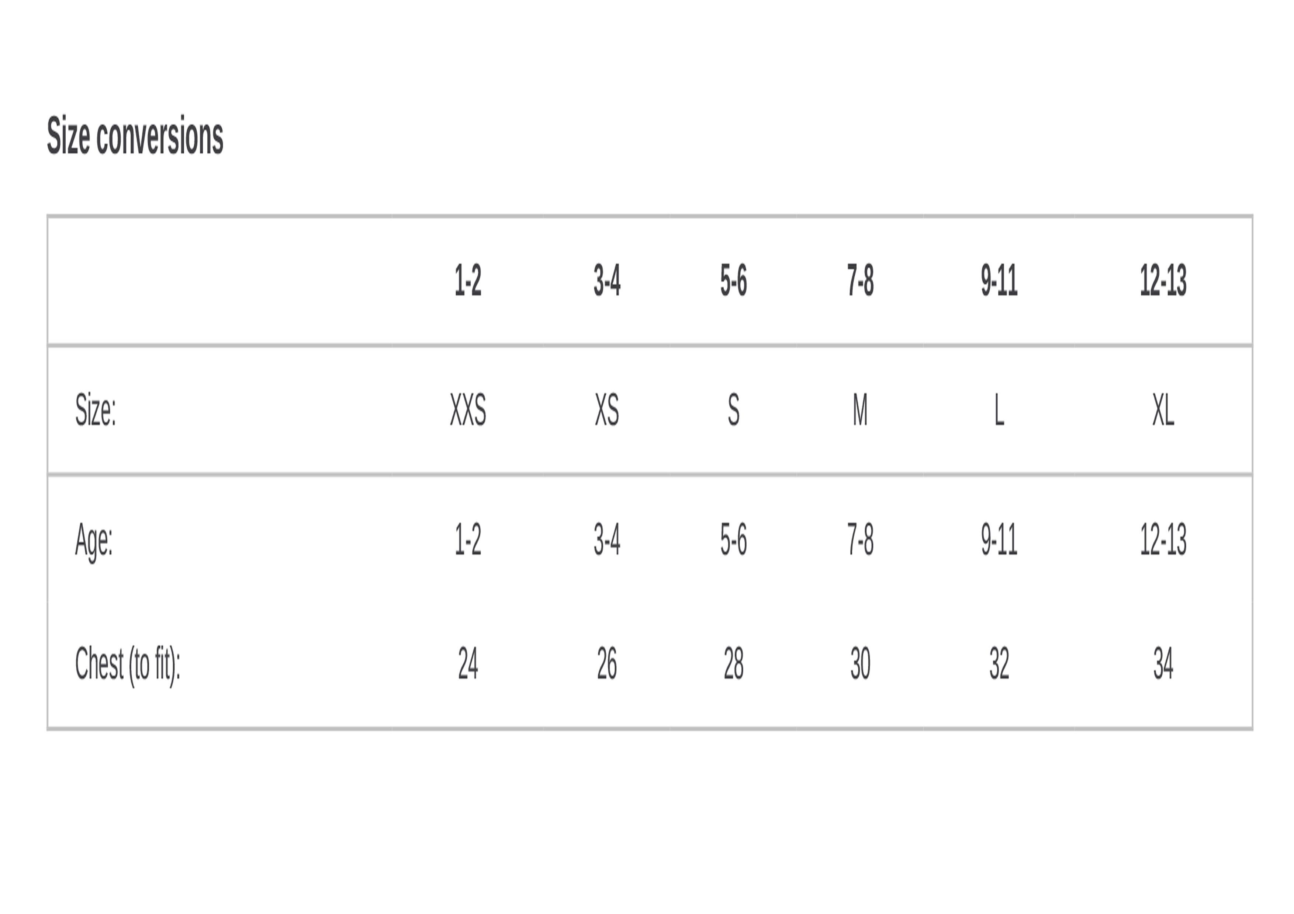Select the 12-13 column header
Viewport: 1294px width, 914px height.
(x=1163, y=280)
